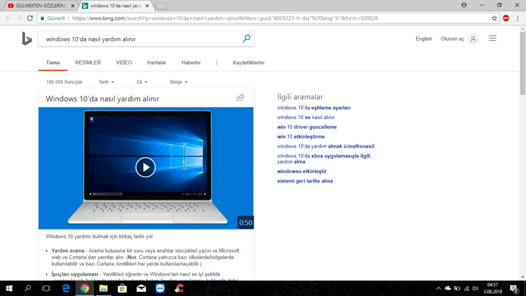This screenshot has width=526, height=296.
Task: Switch to the Haberler tab
Action: click(x=191, y=62)
